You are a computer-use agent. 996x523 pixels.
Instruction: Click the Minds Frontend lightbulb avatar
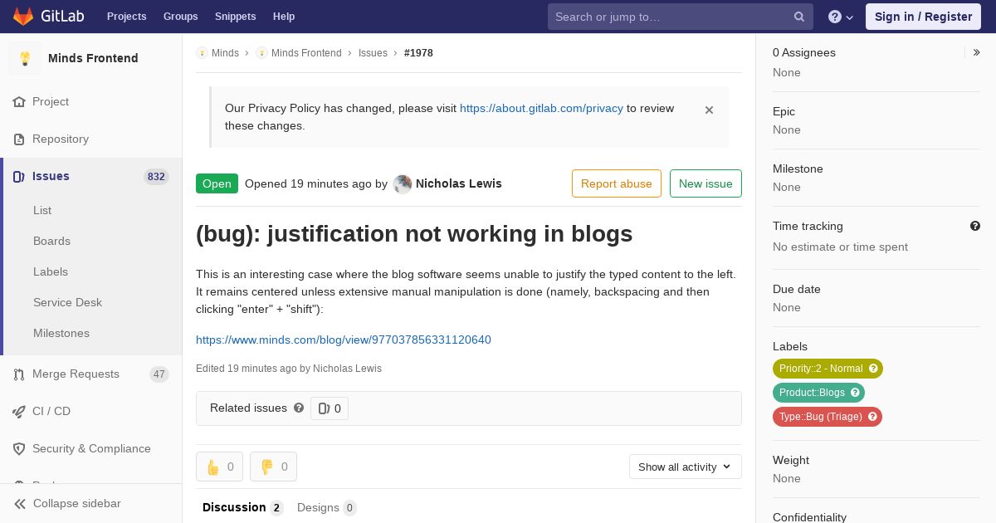coord(25,58)
